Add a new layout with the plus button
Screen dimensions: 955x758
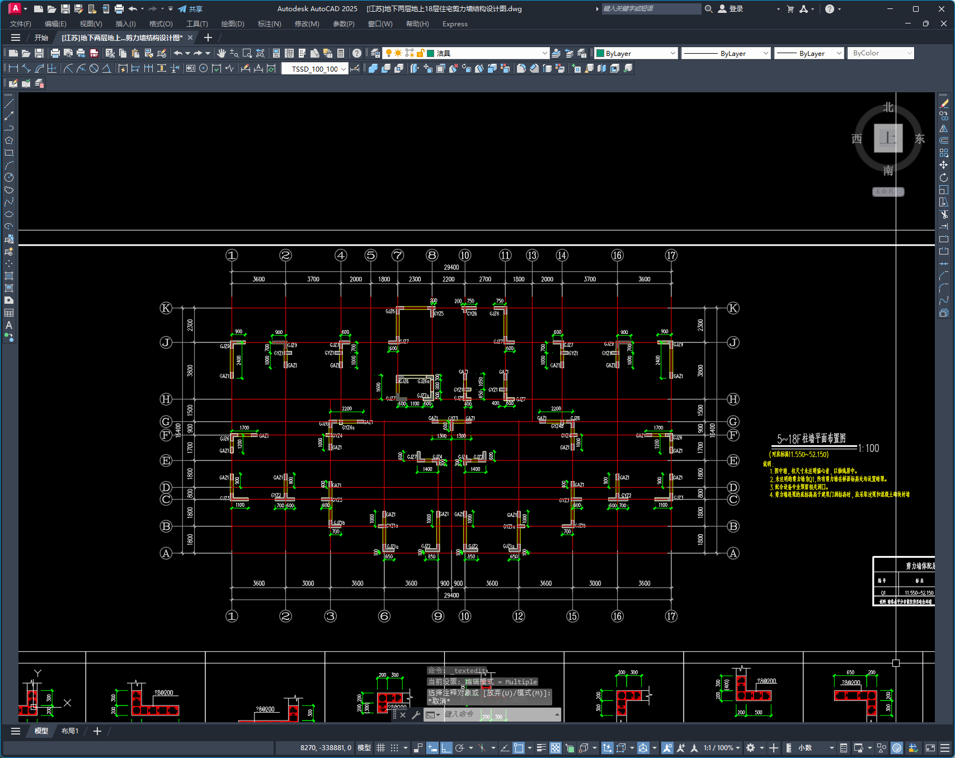tap(97, 731)
